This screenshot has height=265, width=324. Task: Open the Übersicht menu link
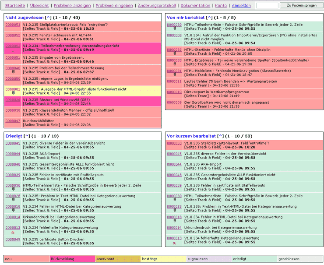[39, 6]
